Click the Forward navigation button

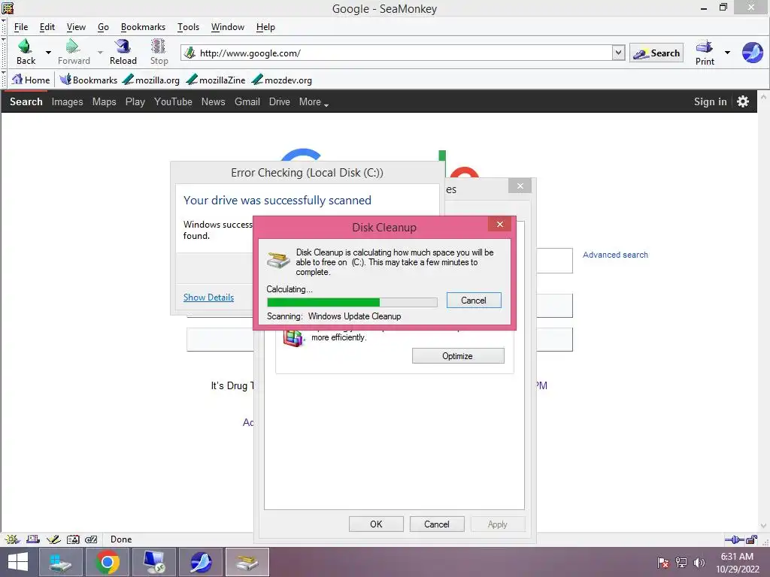74,52
